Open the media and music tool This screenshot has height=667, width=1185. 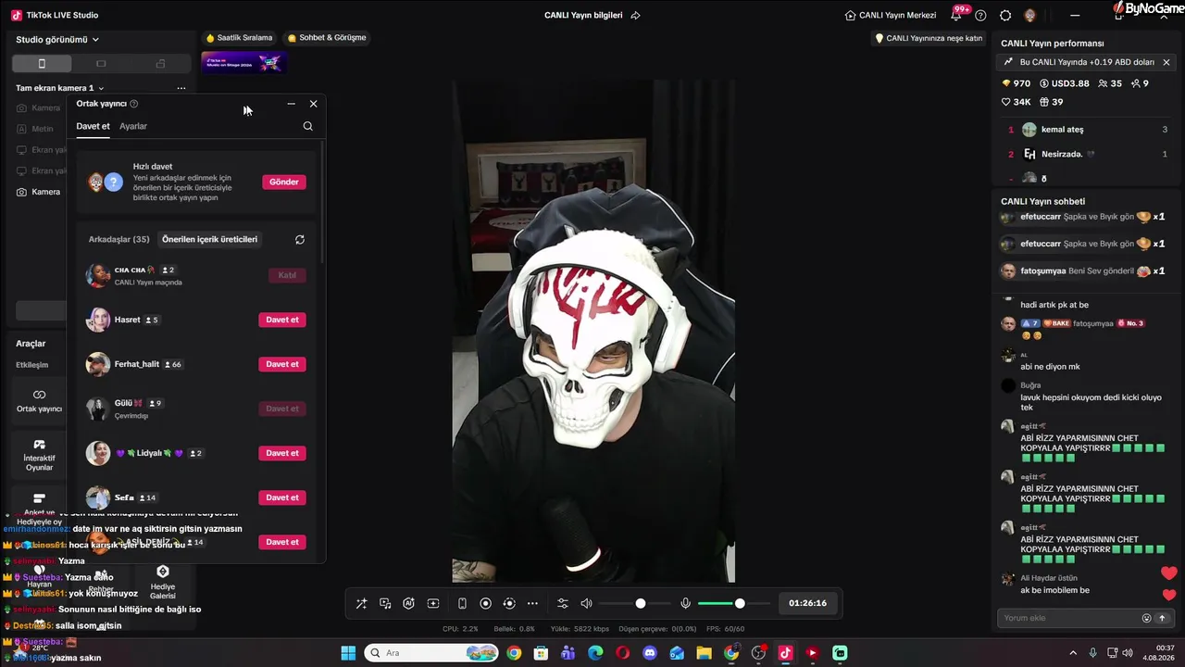tap(385, 603)
